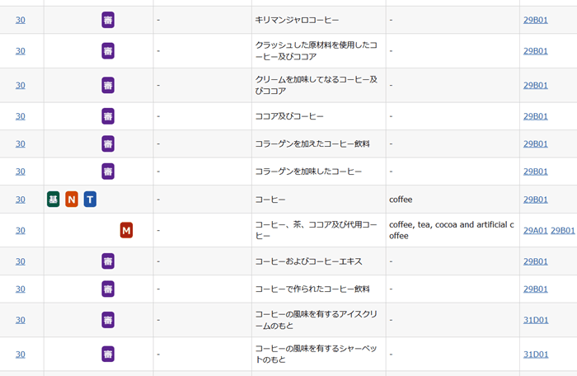
Task: Click the 審 badge for コラーゲンを加えたコーヒー飲料
Action: [x=108, y=143]
